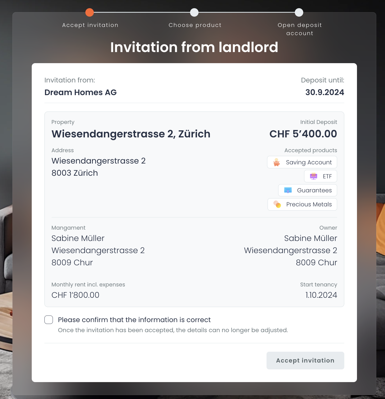Screen dimensions: 385x399
Task: Toggle the ETF product chip
Action: 320,176
